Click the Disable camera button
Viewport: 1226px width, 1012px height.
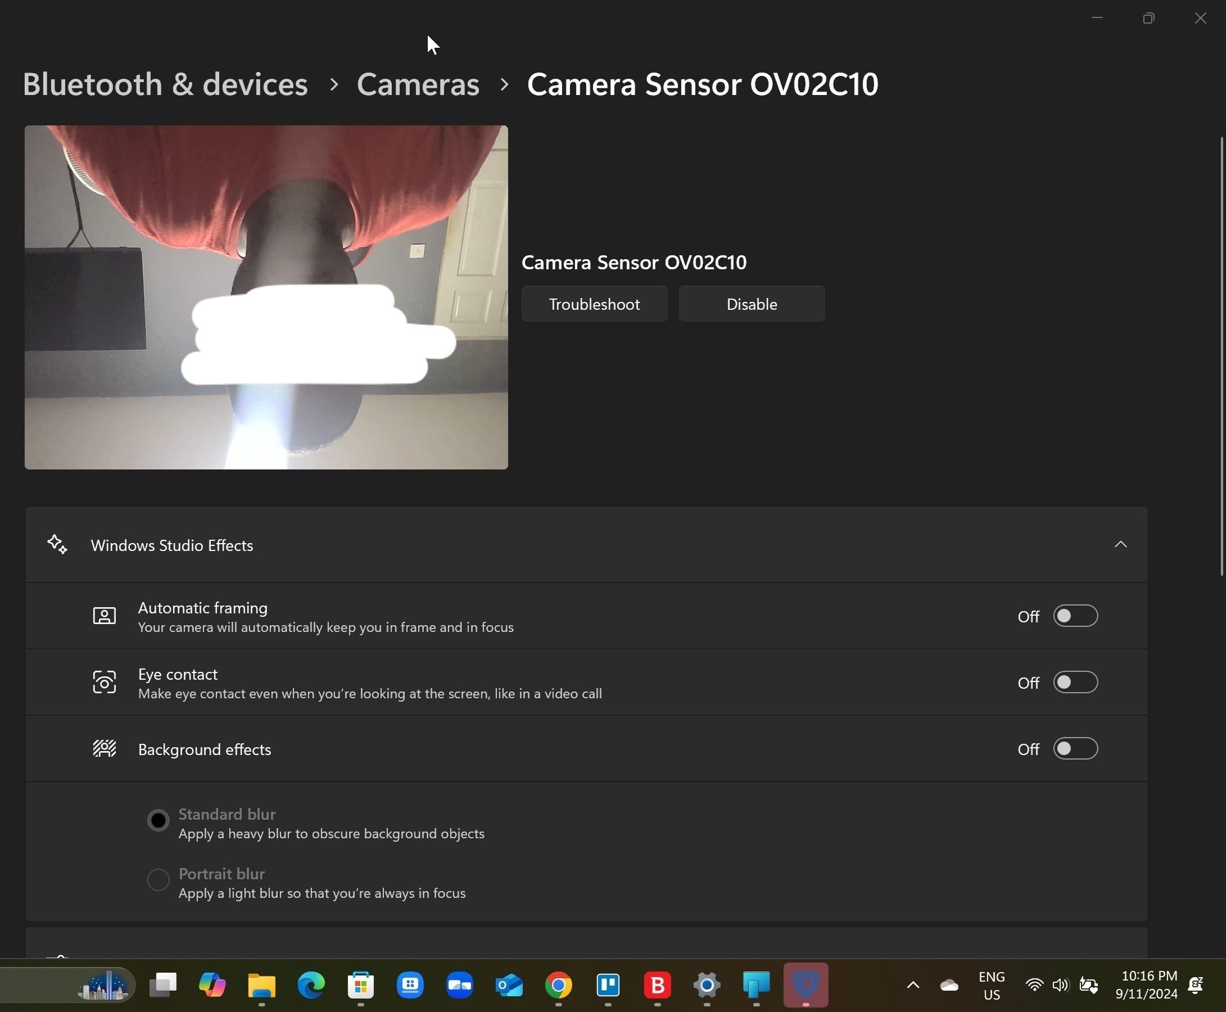(x=751, y=304)
